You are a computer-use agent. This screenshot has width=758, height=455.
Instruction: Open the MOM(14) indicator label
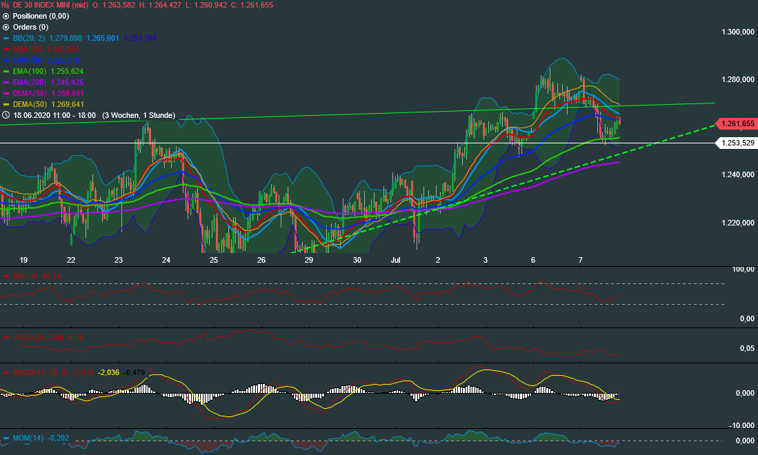click(x=28, y=438)
